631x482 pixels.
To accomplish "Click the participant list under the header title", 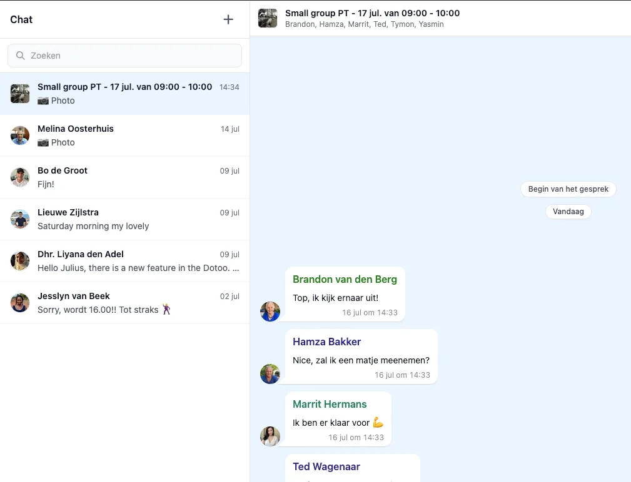I will tap(364, 24).
